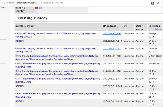This screenshot has height=107, width=163.
Task: Select the 6-Mar-2017 last seen date
Action: point(155,56)
